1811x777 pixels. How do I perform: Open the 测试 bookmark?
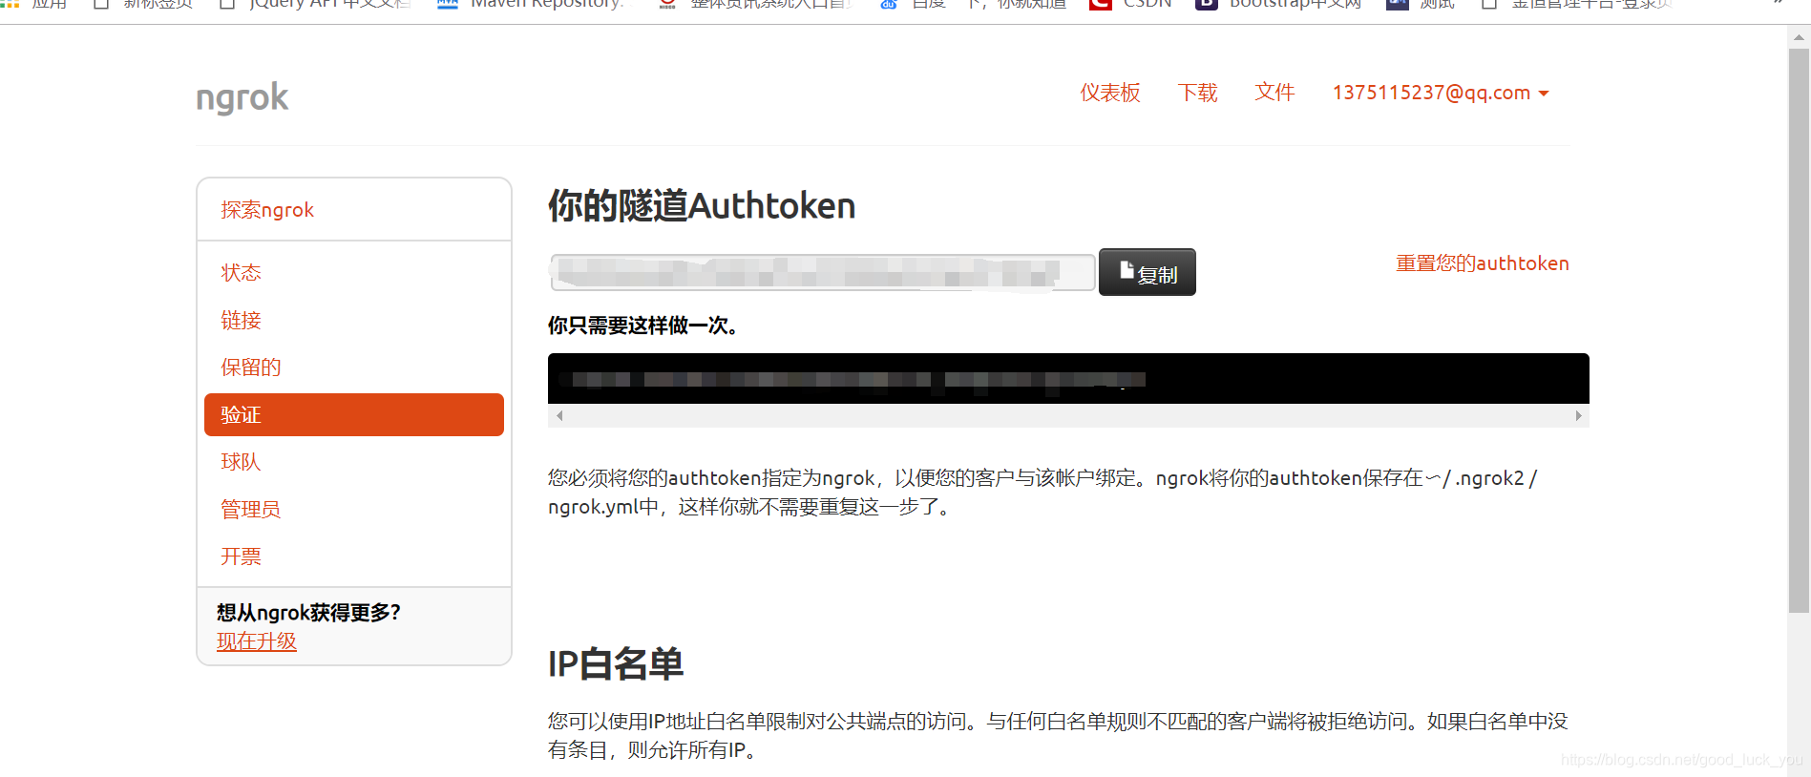[x=1421, y=4]
